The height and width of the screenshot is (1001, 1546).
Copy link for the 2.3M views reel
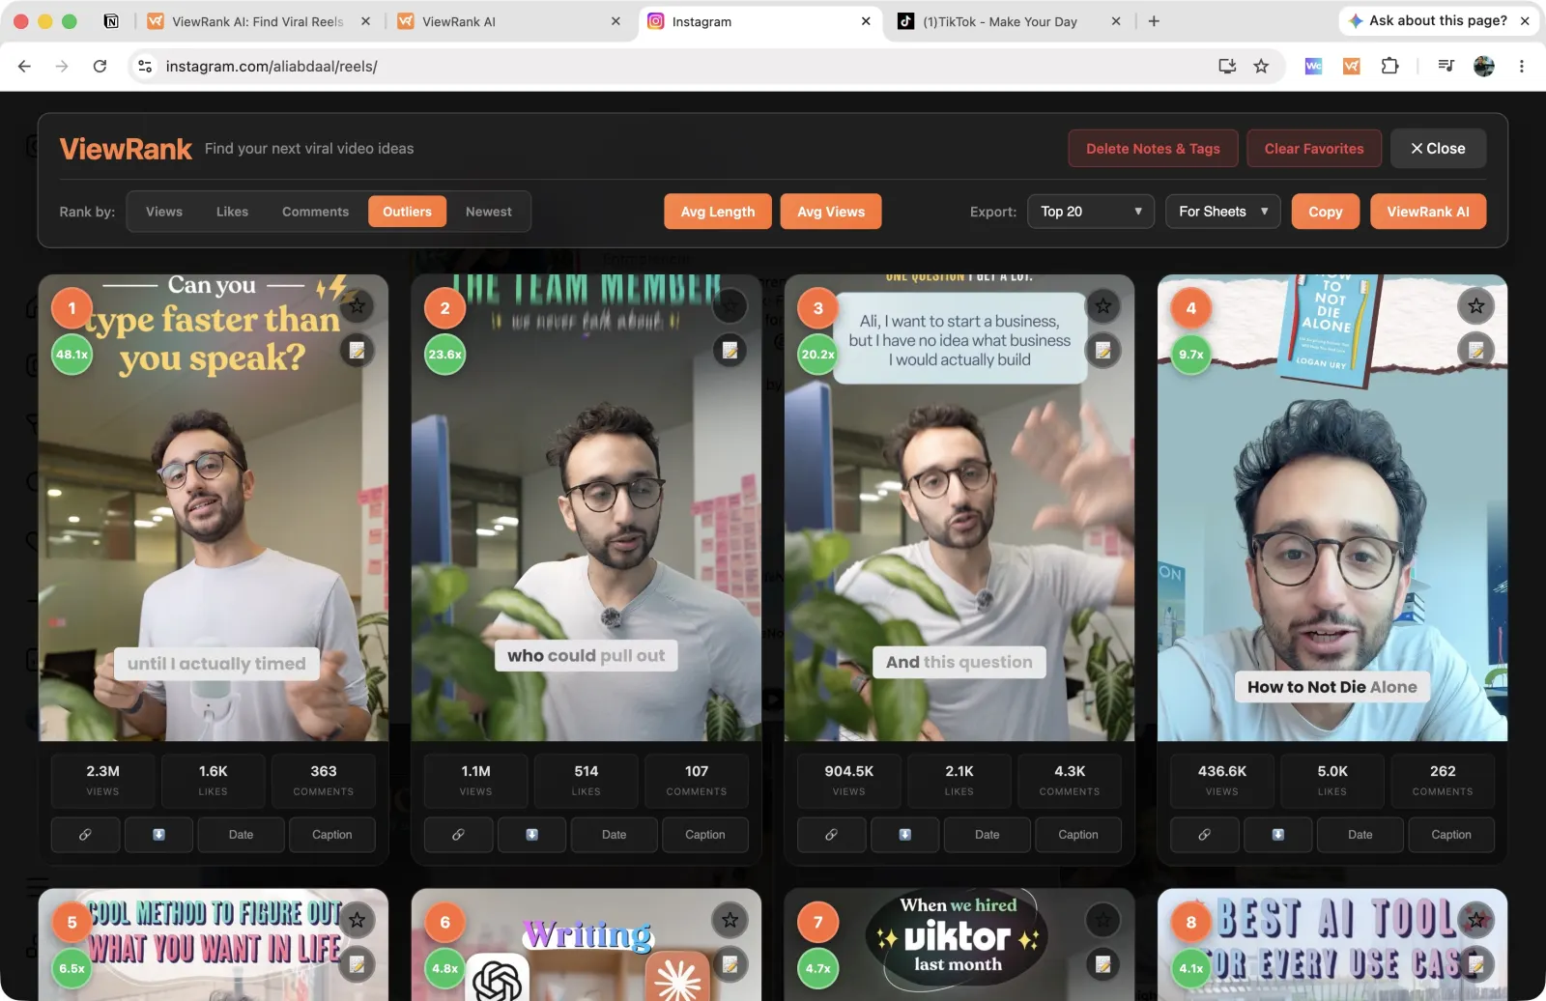[x=85, y=835]
